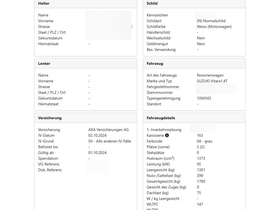Click the Fahrzeugdetails panel header
The height and width of the screenshot is (210, 280).
click(161, 118)
